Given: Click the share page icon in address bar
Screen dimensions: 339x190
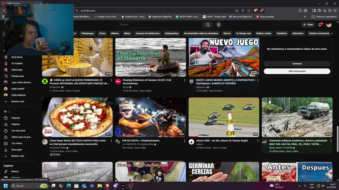Looking at the screenshot, I should 249,11.
